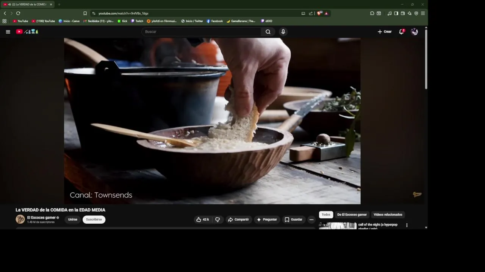
Task: Open the Twitch bookmark
Action: click(x=137, y=21)
